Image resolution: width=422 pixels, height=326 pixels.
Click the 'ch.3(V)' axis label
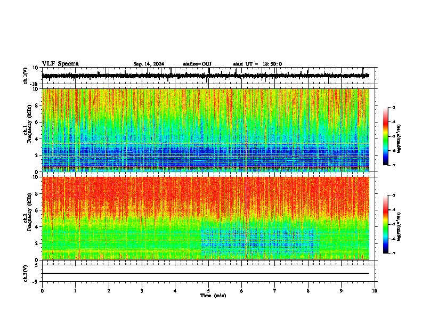[x=26, y=274]
